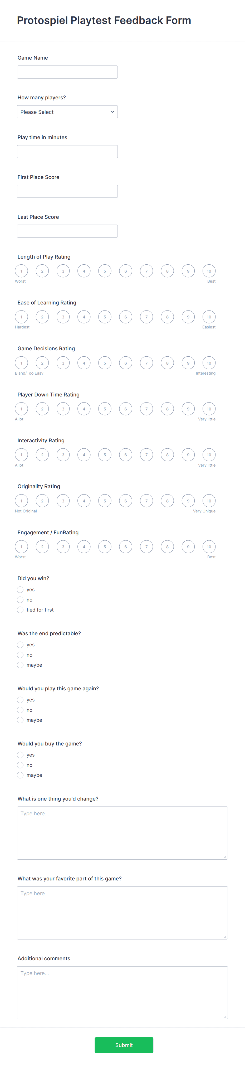Pick 'maybe' for Would you buy the game
This screenshot has height=1066, width=245.
point(20,775)
